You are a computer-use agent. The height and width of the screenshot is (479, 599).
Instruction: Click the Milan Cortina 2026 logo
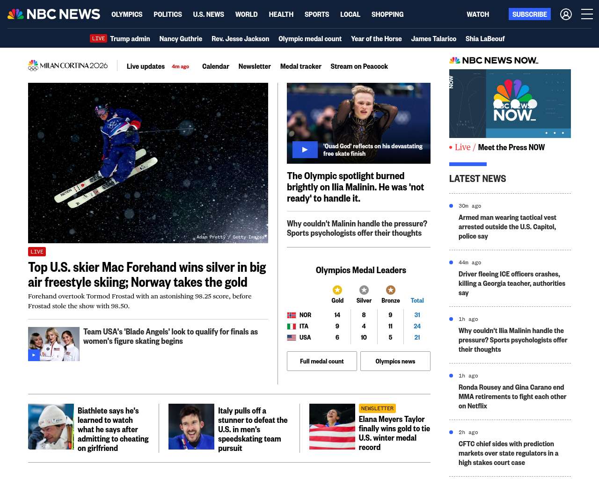point(68,66)
